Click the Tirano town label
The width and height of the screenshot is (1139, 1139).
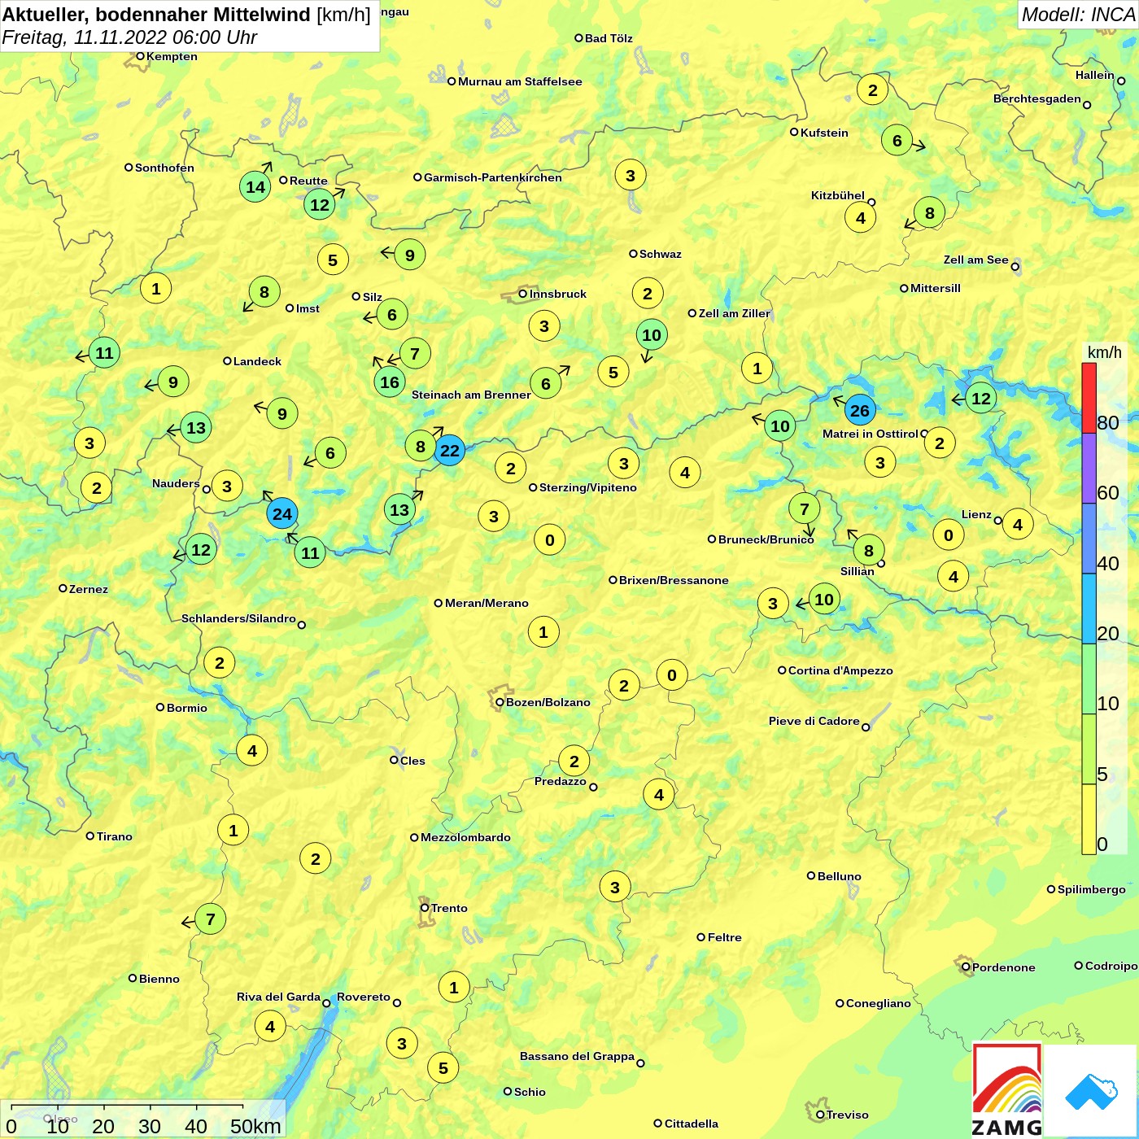coord(114,836)
